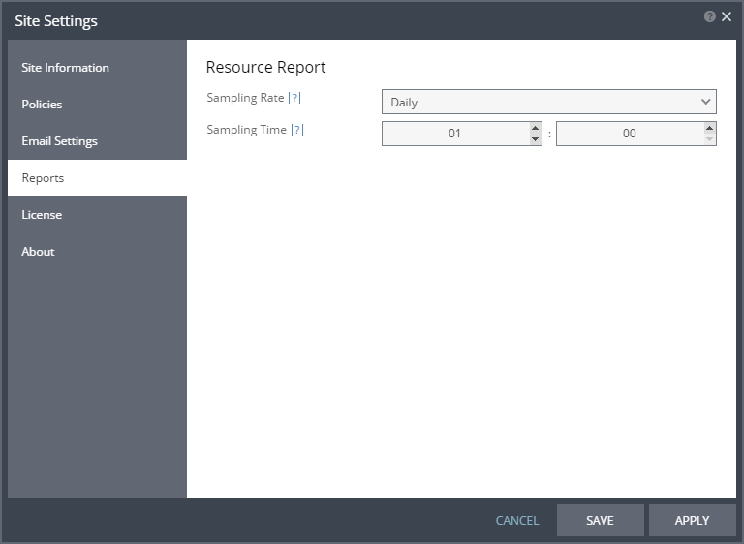Viewport: 744px width, 544px height.
Task: Apply the report settings
Action: coord(693,521)
